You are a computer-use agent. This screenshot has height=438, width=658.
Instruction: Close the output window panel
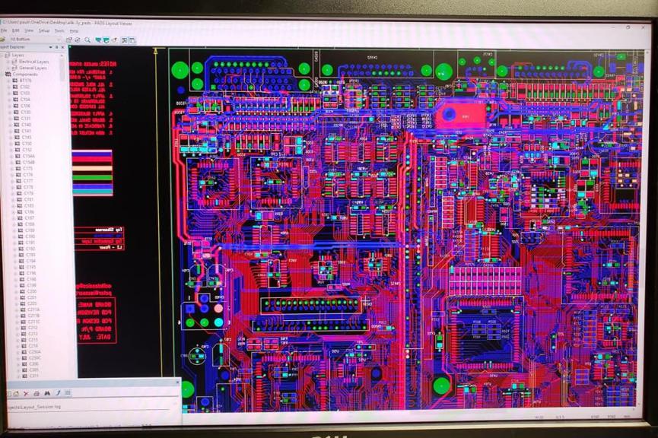click(177, 382)
